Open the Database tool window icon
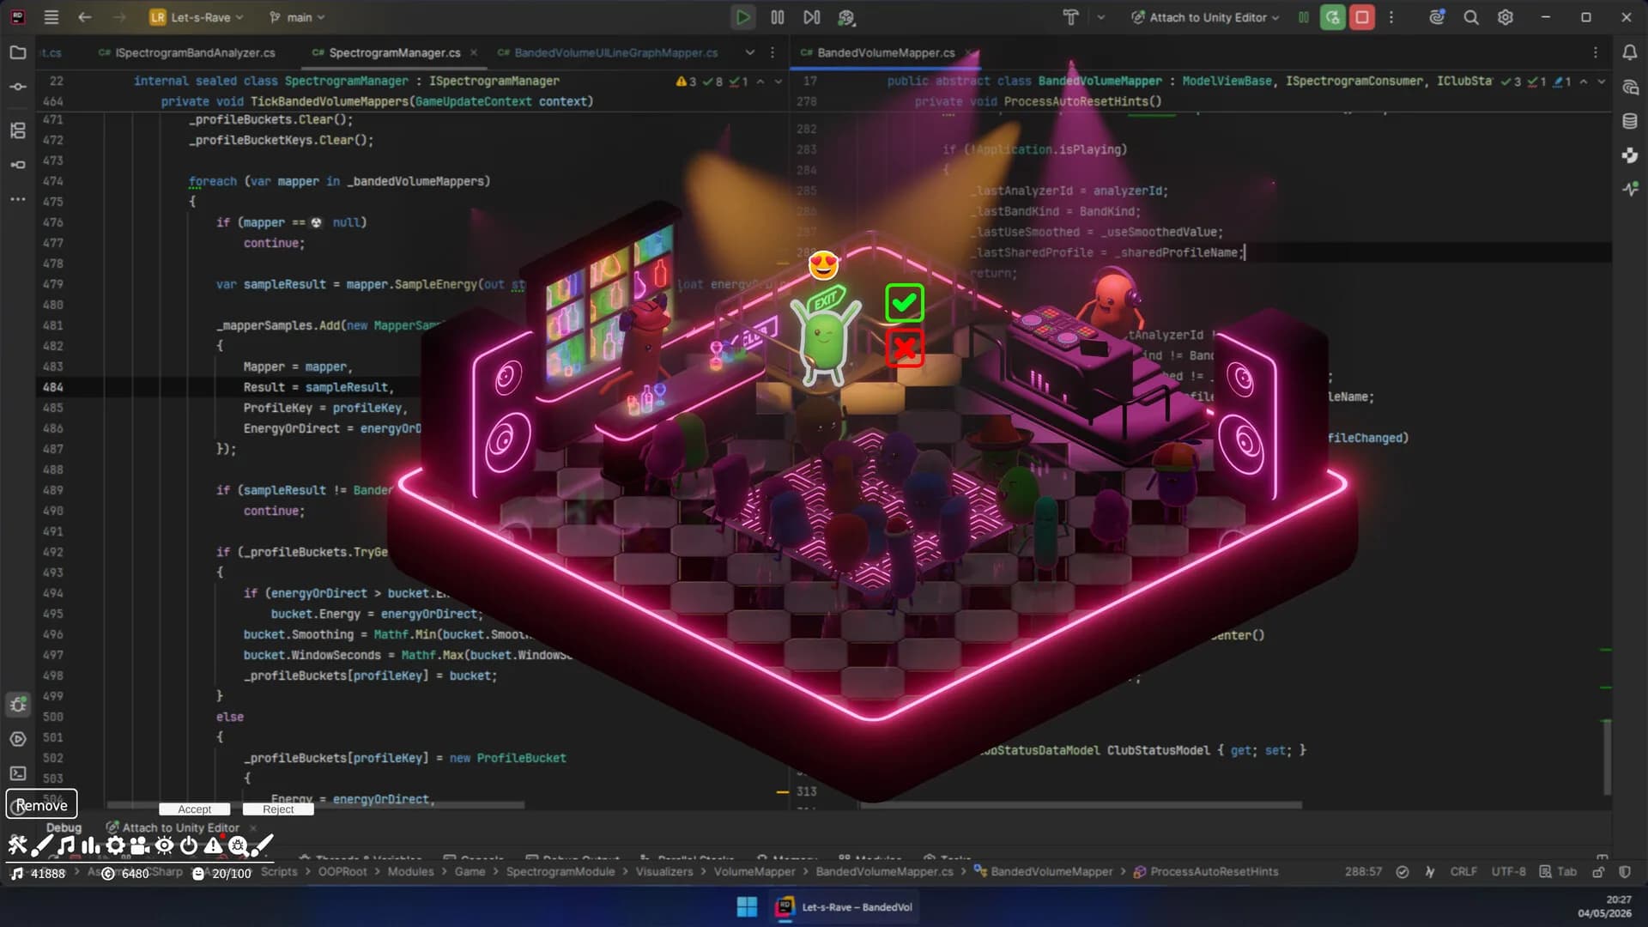Image resolution: width=1648 pixels, height=927 pixels. (1630, 121)
